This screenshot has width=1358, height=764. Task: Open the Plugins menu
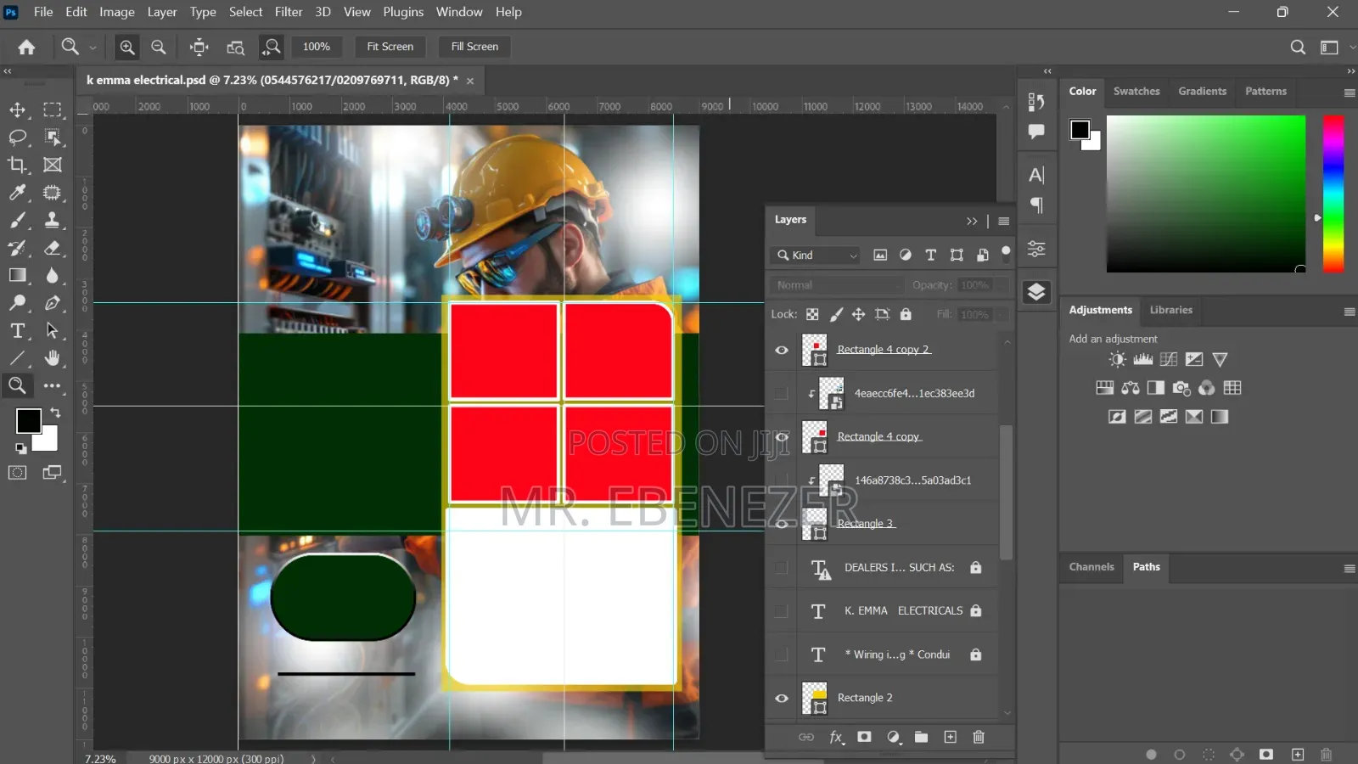point(403,12)
